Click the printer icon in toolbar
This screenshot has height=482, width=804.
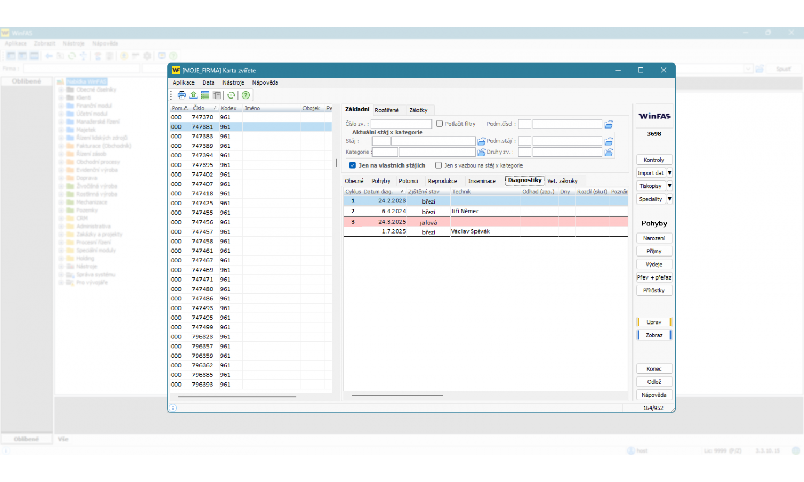click(x=182, y=95)
